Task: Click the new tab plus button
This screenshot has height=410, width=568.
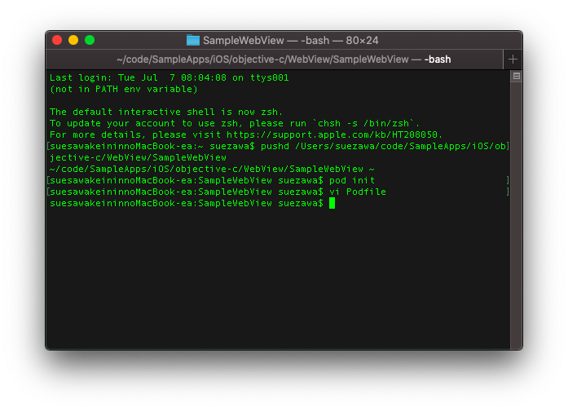Action: tap(513, 60)
